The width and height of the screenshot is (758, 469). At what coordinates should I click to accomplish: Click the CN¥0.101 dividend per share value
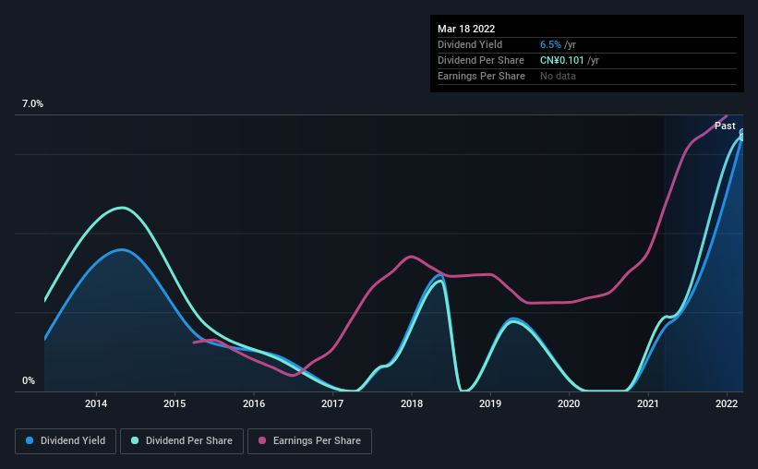561,60
